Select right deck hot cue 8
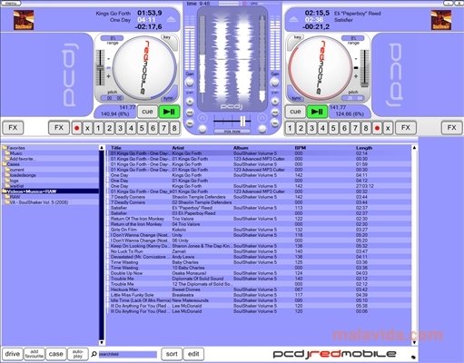 pos(366,128)
